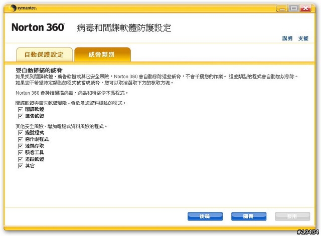Switch to the 自動保護設定 tab
The width and height of the screenshot is (321, 236).
click(45, 55)
